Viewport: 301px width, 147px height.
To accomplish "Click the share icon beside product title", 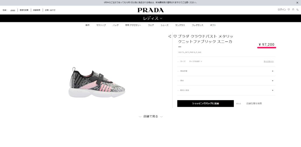I will (170, 36).
